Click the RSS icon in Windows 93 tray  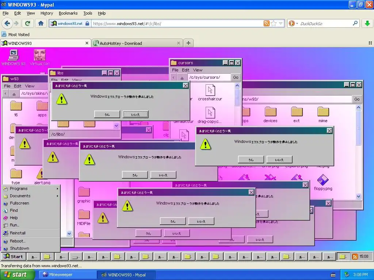click(x=355, y=257)
